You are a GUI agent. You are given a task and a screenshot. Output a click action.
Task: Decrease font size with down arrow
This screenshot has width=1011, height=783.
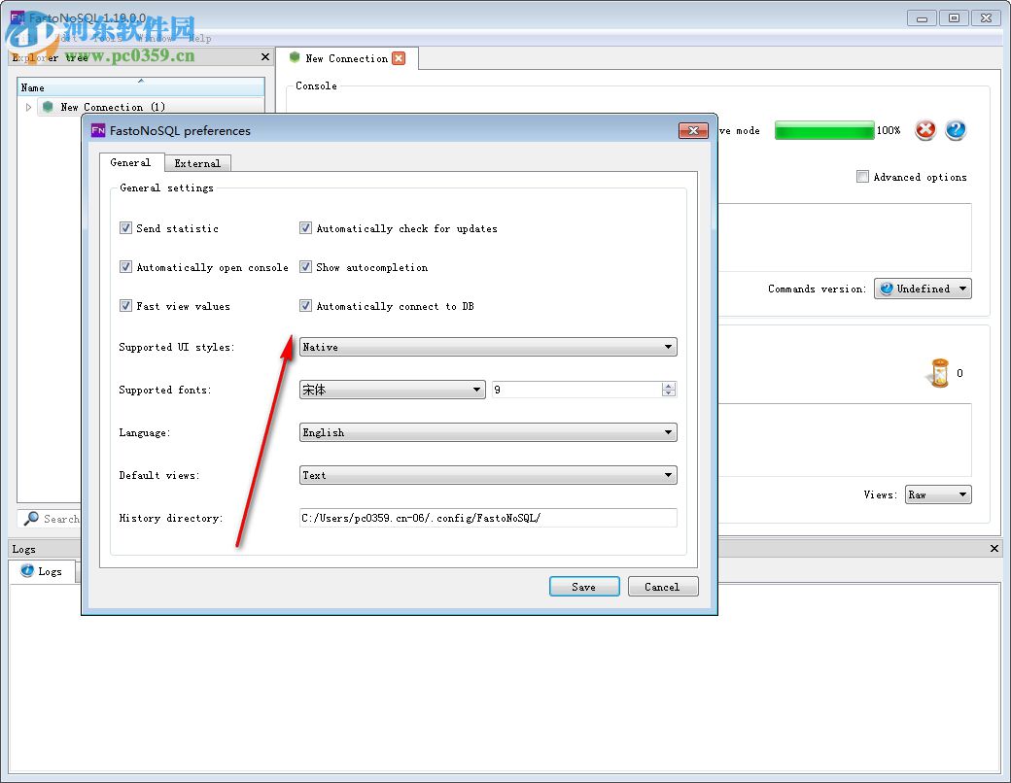[669, 393]
